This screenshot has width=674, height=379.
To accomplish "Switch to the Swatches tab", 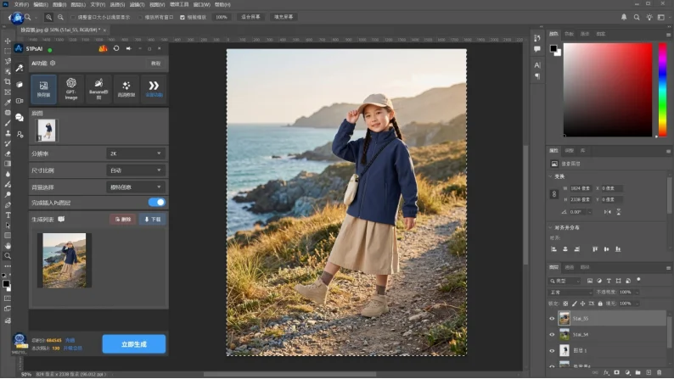I will pos(569,33).
